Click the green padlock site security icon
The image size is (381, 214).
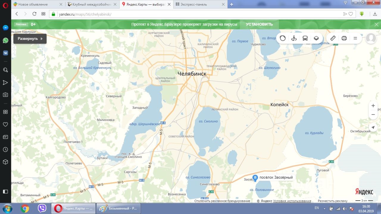tap(54, 14)
